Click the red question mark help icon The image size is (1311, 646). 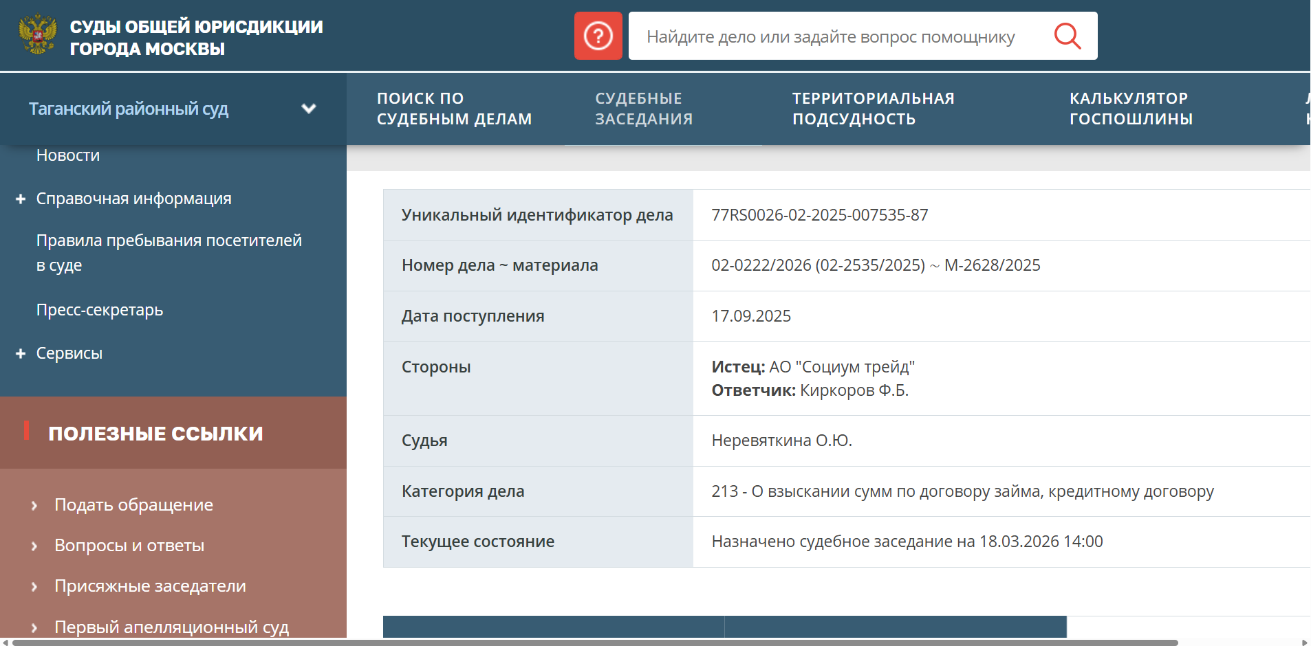tap(598, 36)
